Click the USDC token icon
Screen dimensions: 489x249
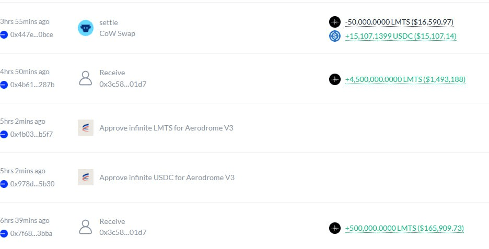point(335,36)
